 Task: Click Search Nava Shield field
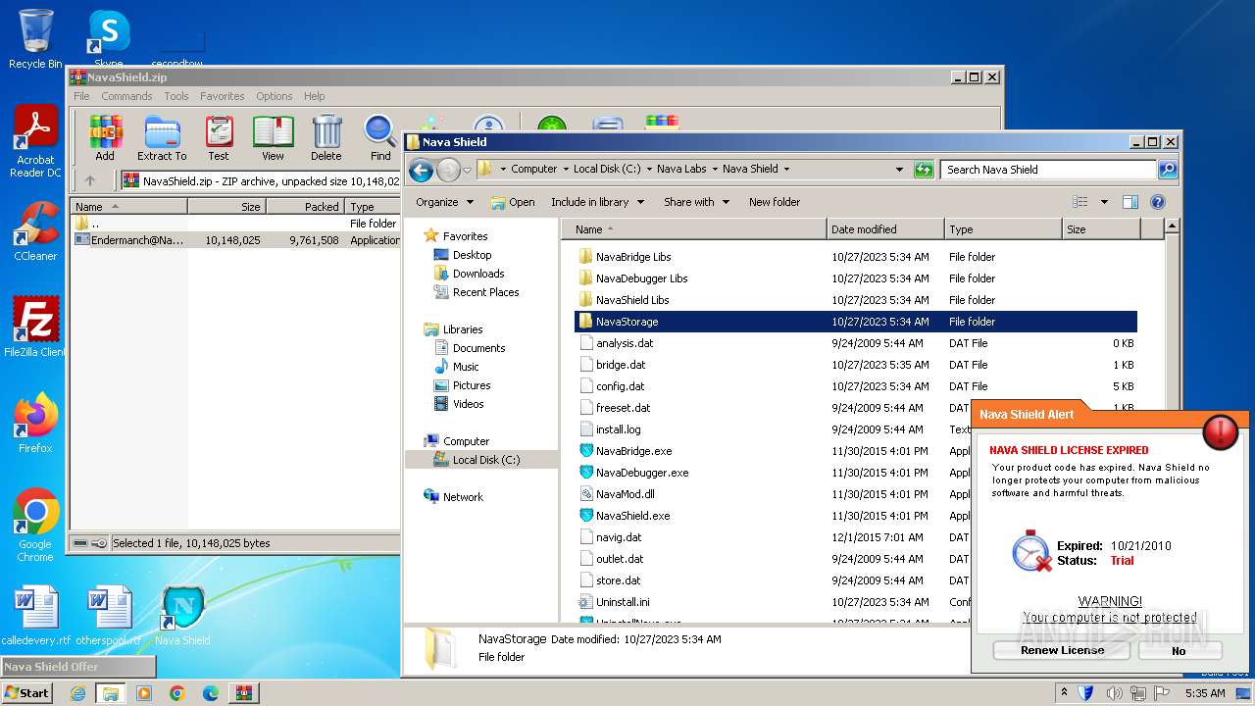1048,170
